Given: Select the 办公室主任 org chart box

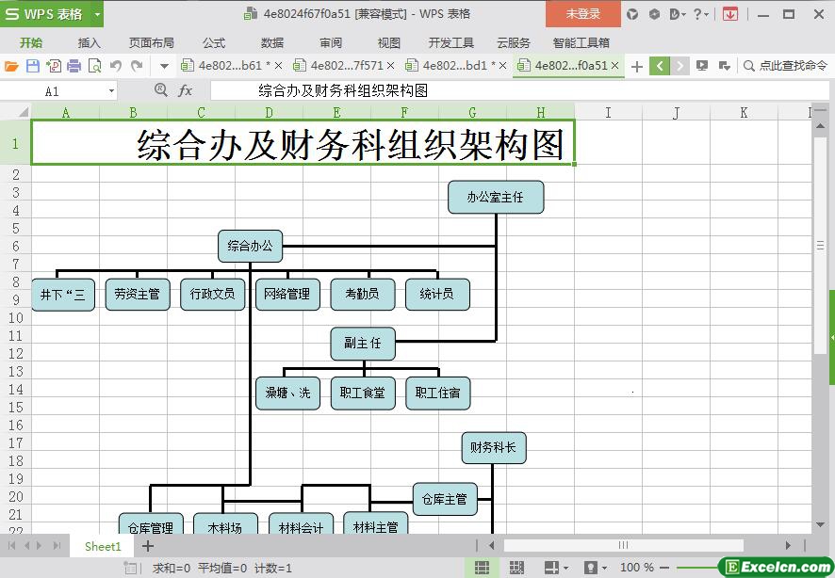Looking at the screenshot, I should [496, 198].
